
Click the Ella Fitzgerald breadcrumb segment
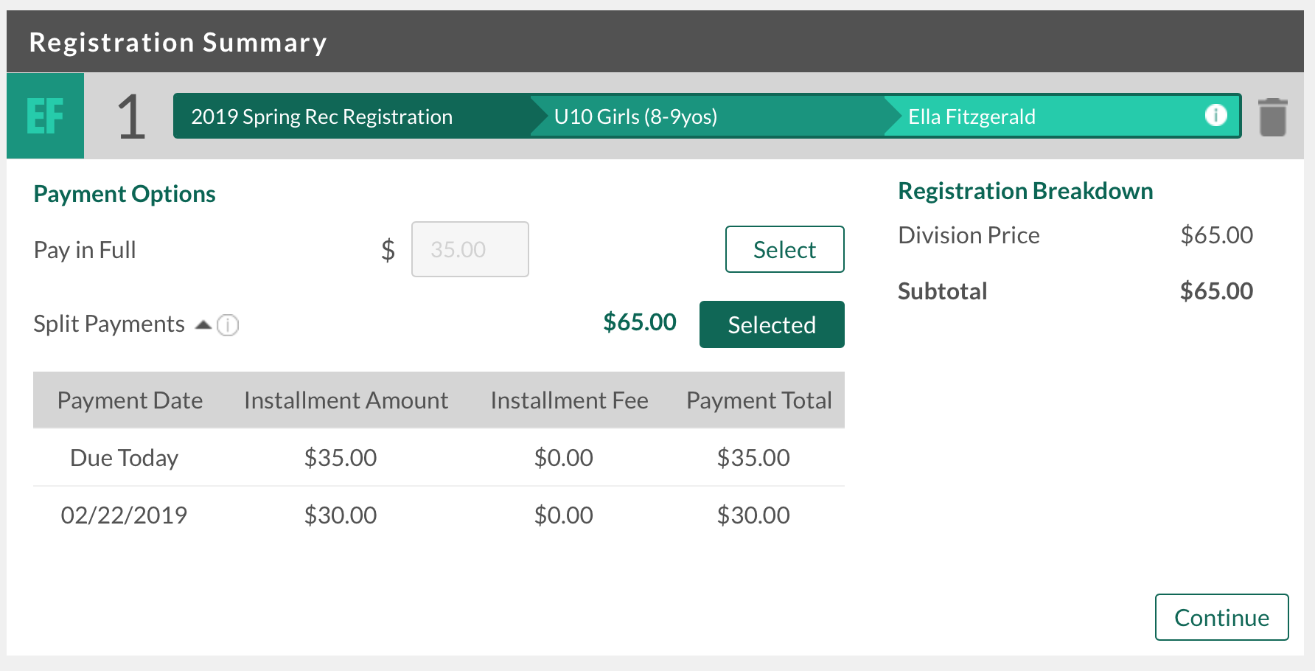[x=971, y=117]
